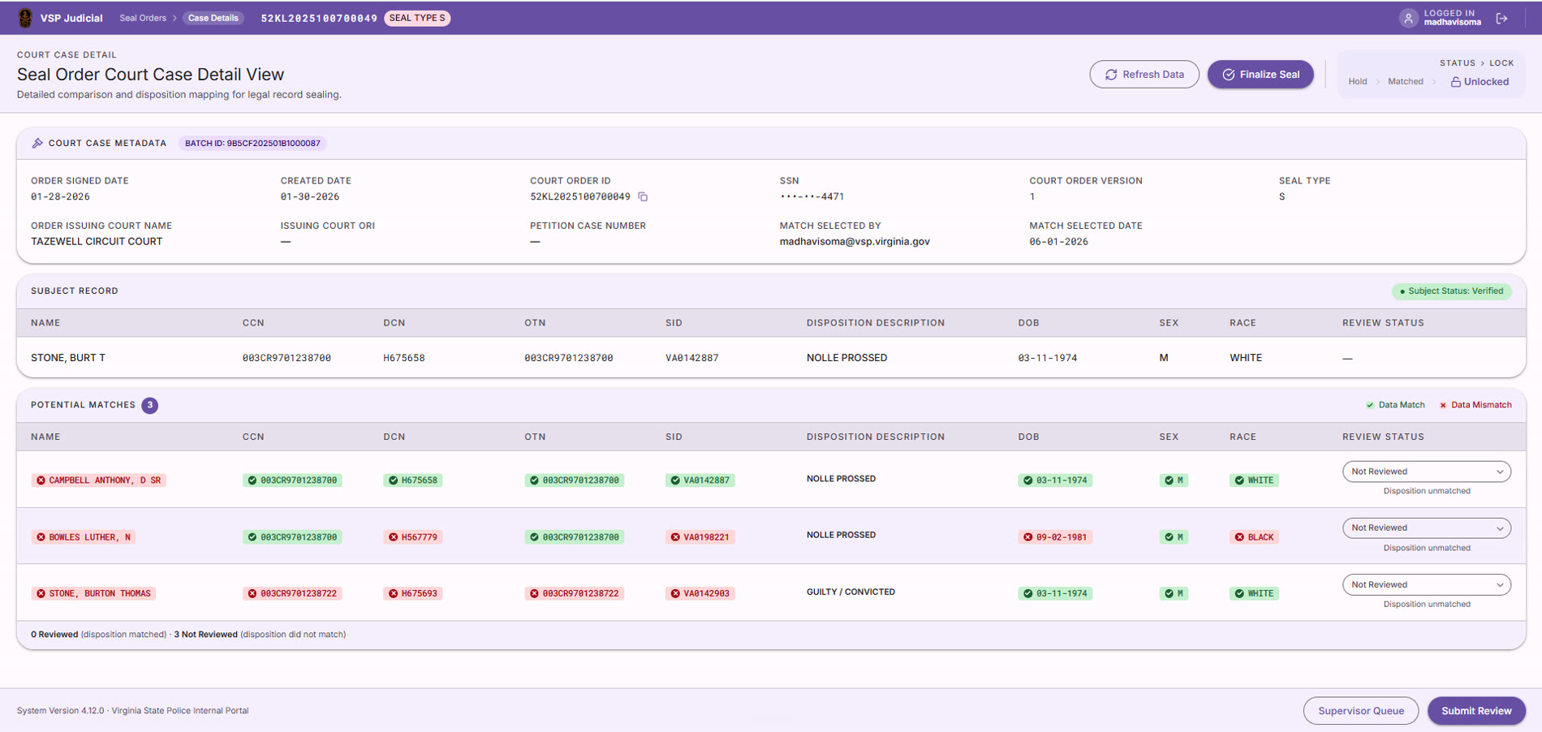Click the mismatch icon on H567779 DCN chip
The image size is (1542, 732).
[394, 537]
